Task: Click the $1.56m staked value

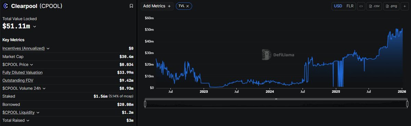Action: click(101, 96)
